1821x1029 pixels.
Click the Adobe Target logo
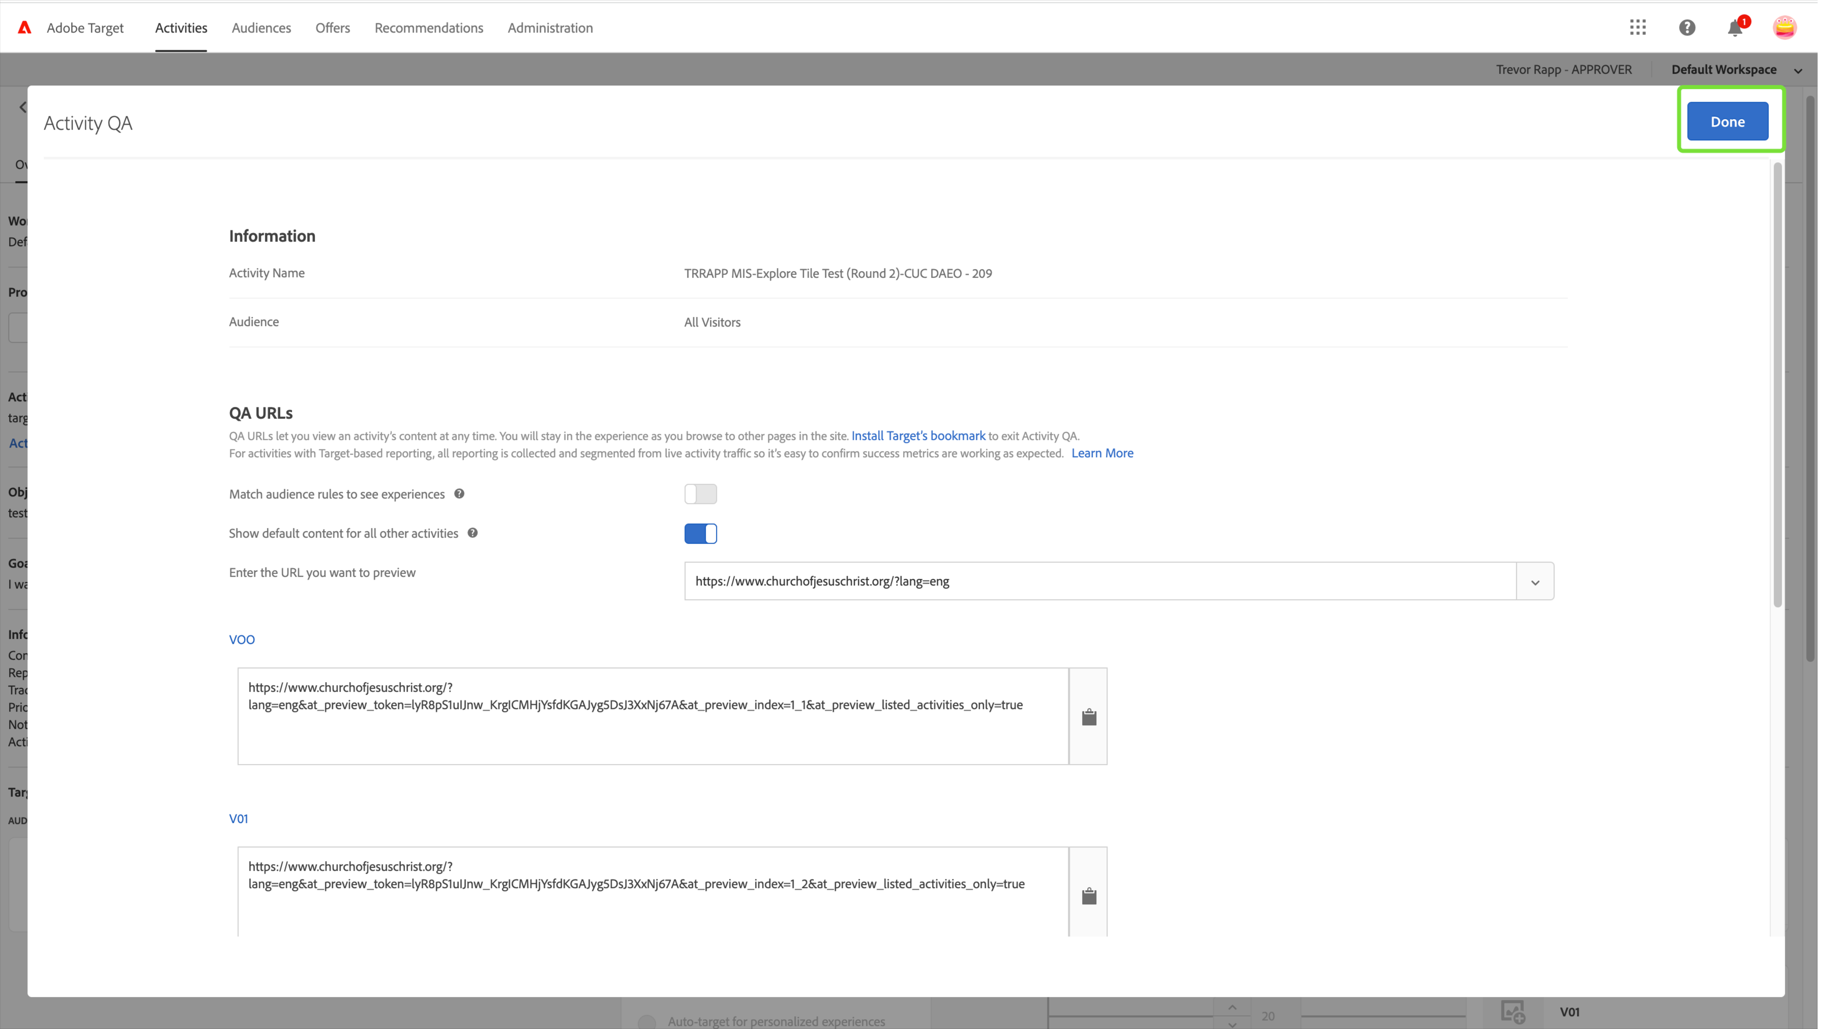coord(25,27)
